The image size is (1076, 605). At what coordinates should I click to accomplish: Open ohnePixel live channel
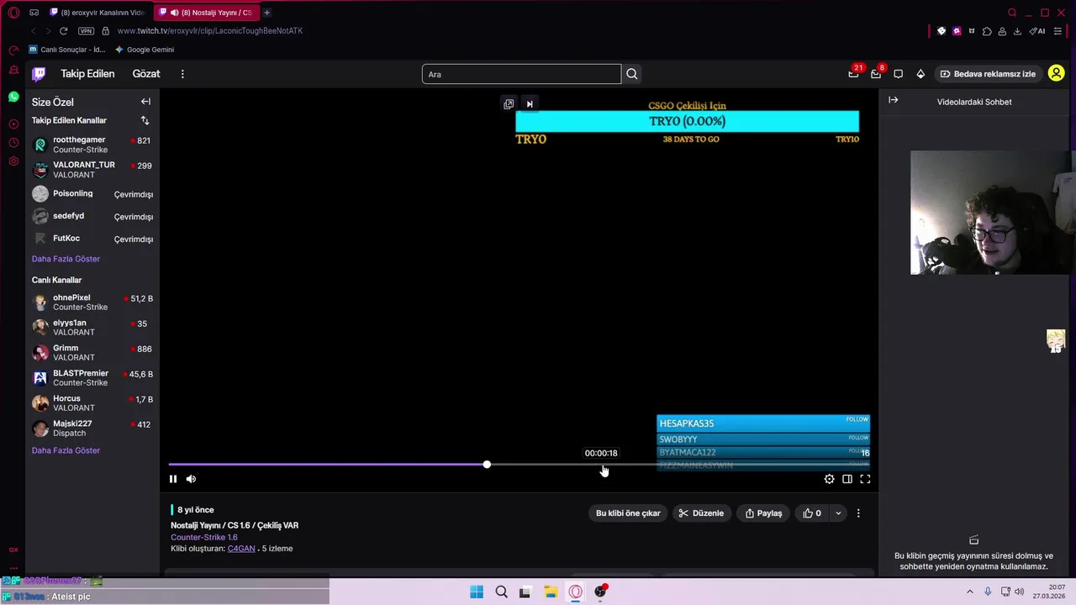[x=92, y=302]
